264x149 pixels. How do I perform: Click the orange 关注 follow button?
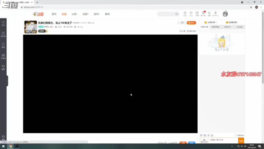click(x=191, y=23)
